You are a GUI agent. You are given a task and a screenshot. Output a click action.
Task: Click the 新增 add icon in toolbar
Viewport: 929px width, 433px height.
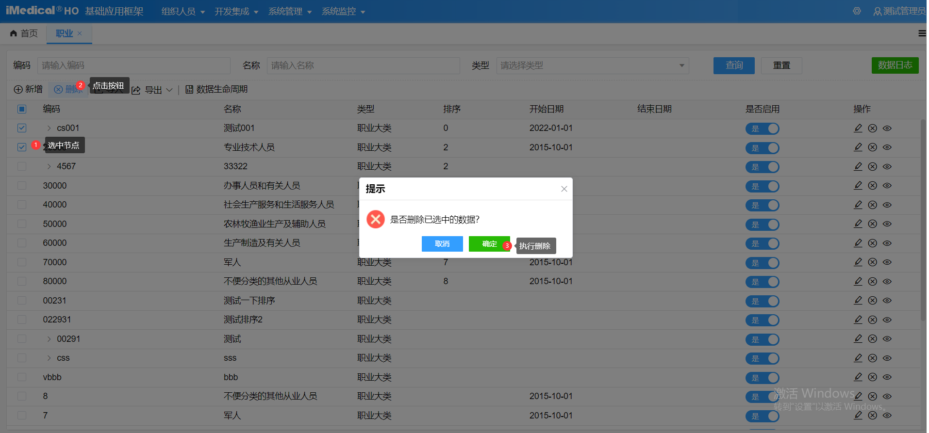click(18, 90)
